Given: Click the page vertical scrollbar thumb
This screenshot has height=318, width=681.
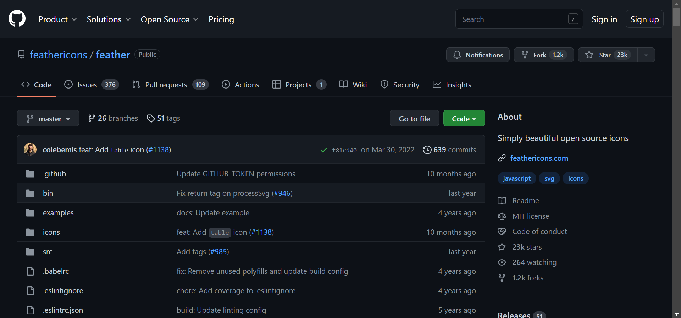Looking at the screenshot, I should pos(676,17).
